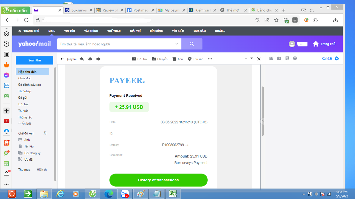Reply all to this email

[x=90, y=59]
